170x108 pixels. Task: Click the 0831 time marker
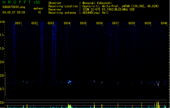[18, 23]
